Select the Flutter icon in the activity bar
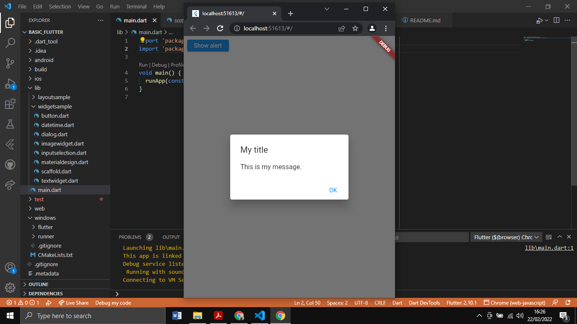577x324 pixels. click(10, 144)
